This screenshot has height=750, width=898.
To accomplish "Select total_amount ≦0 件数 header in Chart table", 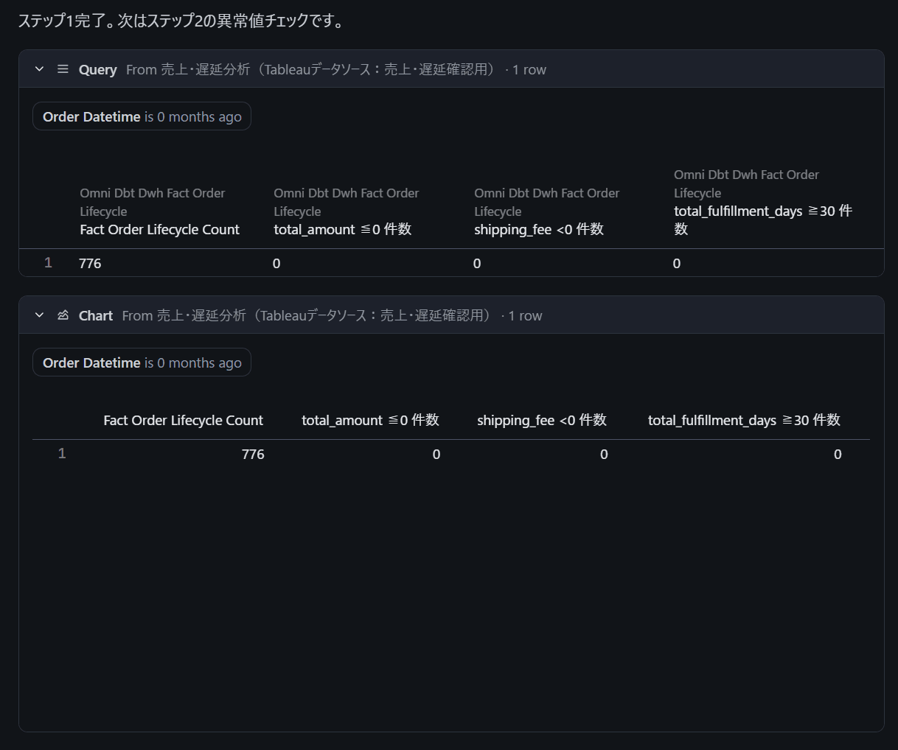I will pos(370,421).
